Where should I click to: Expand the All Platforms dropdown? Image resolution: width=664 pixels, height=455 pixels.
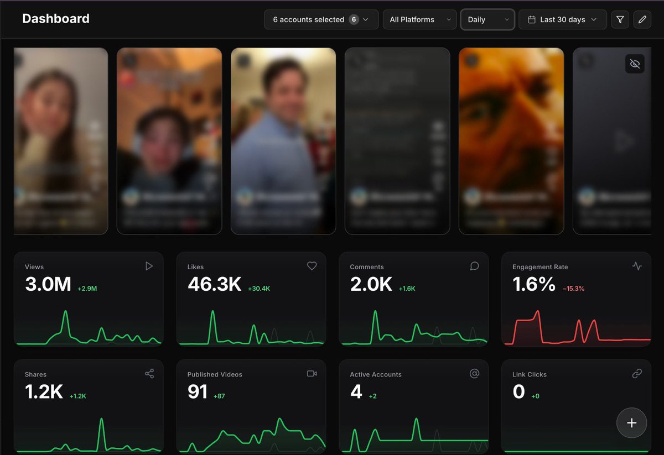419,19
